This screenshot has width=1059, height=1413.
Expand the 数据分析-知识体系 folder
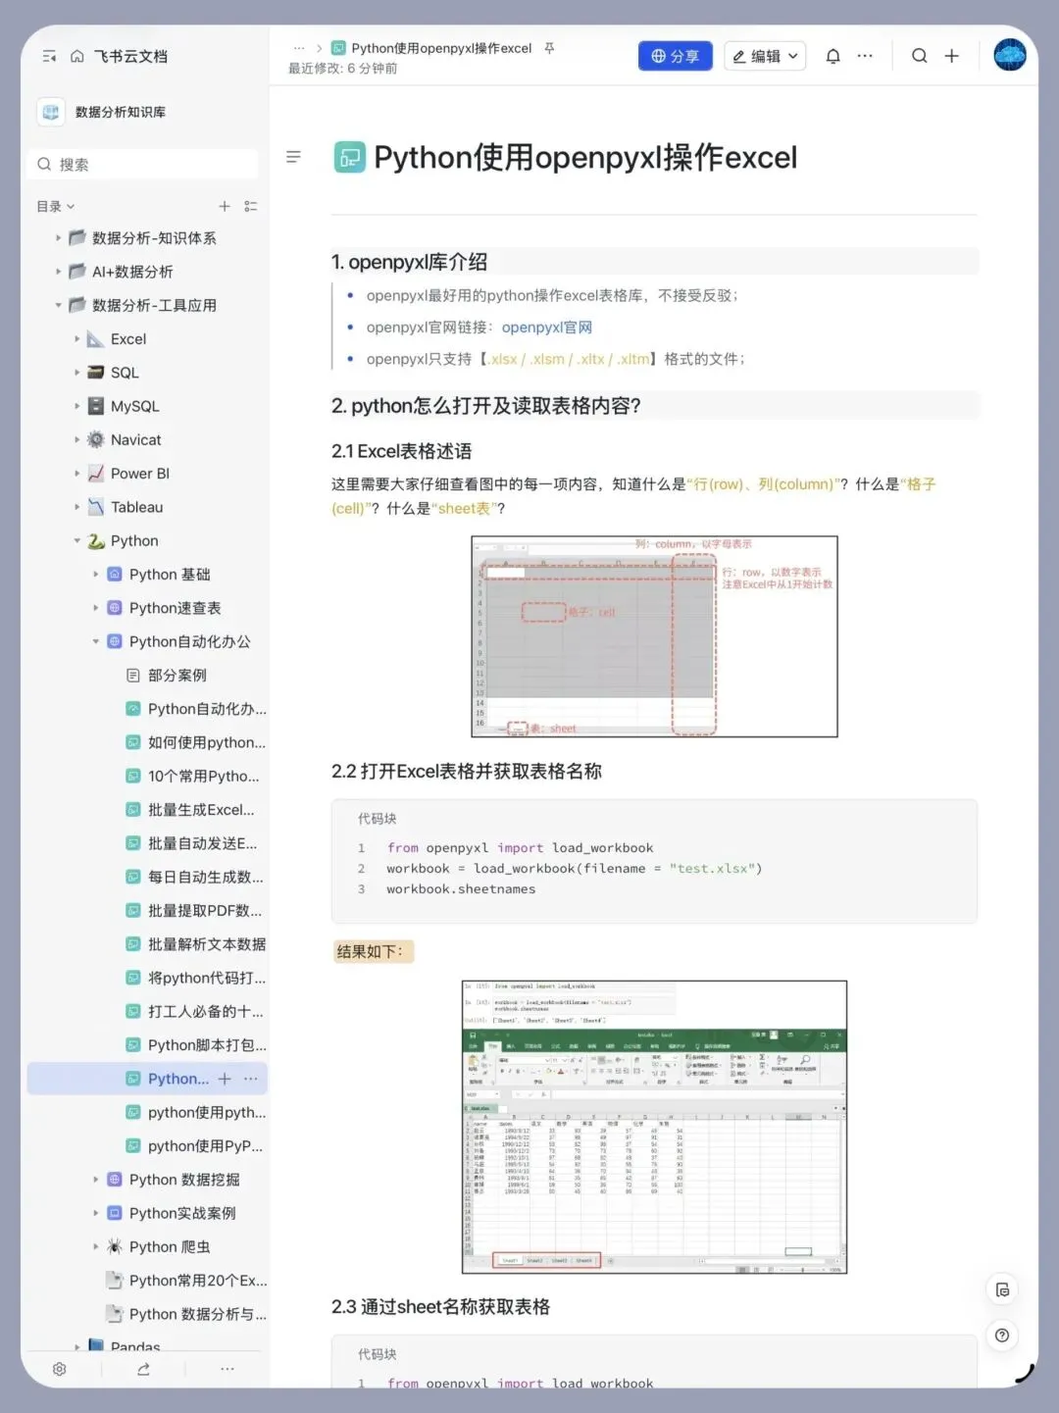click(x=58, y=238)
